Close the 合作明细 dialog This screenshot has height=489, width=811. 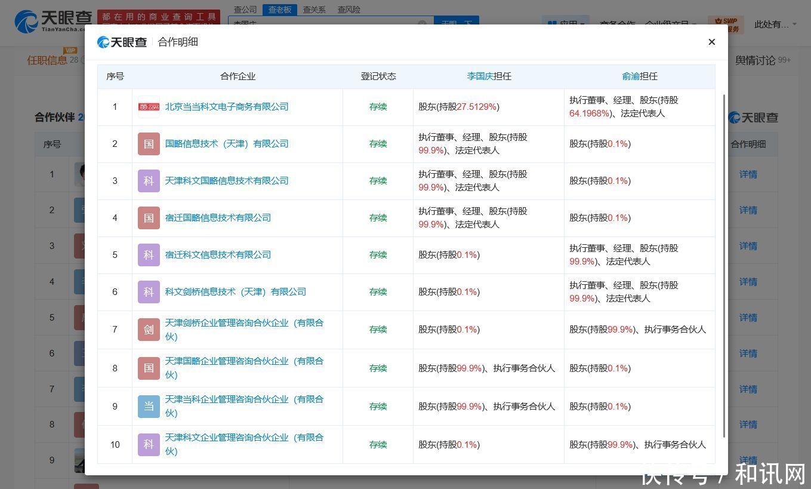coord(711,42)
